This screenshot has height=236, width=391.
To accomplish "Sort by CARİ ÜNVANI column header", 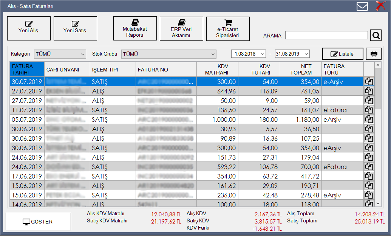I will tap(67, 69).
